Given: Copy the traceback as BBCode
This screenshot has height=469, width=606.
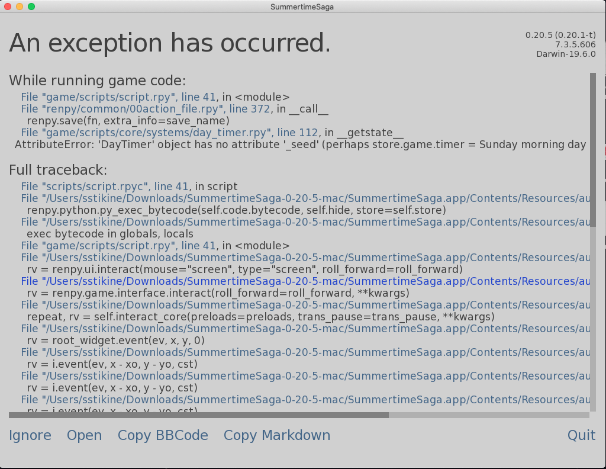Looking at the screenshot, I should coord(163,435).
